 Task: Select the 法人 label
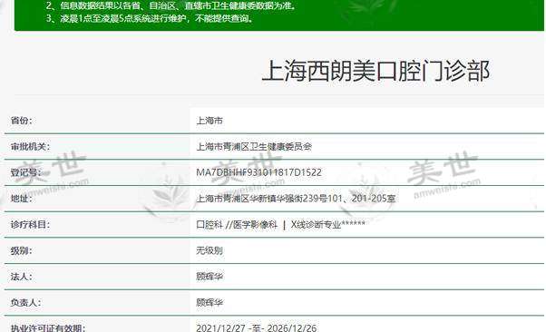coord(21,277)
